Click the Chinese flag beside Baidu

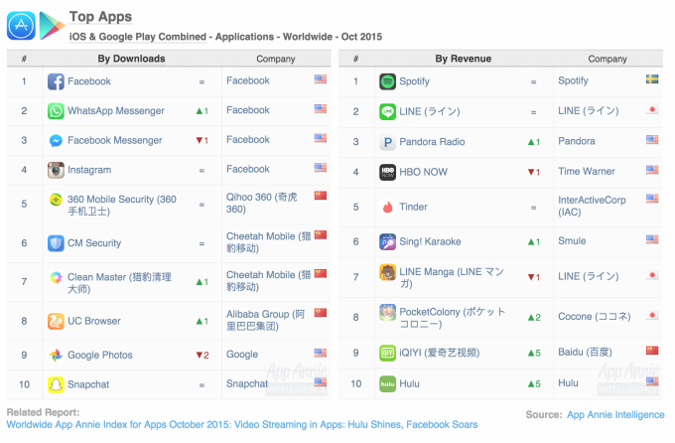click(x=652, y=351)
